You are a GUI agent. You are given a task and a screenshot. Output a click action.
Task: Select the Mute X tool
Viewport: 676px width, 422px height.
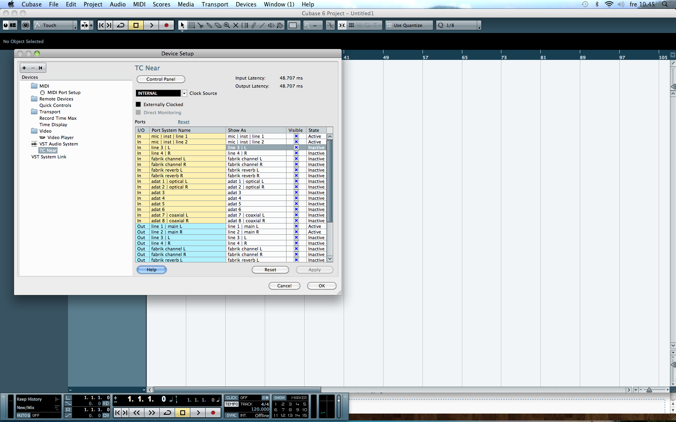236,25
